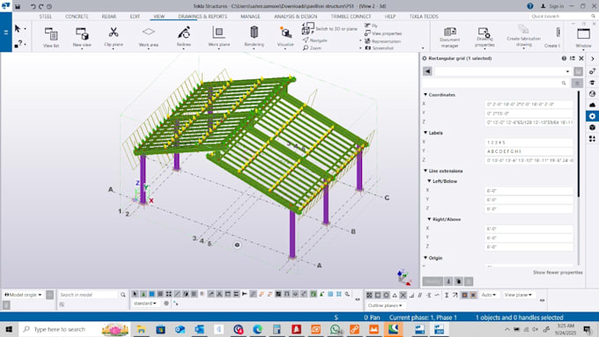This screenshot has width=599, height=337.
Task: Open the Tekla help question mark
Action: click(530, 6)
